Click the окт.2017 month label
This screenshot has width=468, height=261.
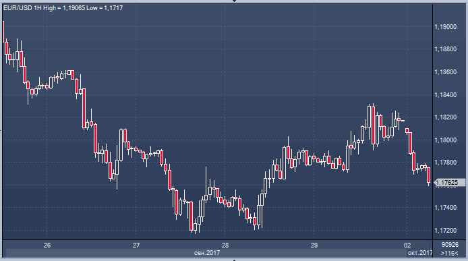coord(420,253)
